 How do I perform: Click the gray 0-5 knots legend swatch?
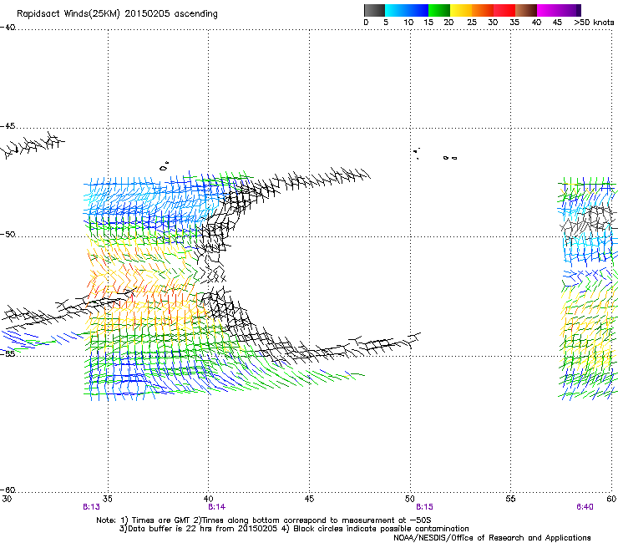[374, 10]
